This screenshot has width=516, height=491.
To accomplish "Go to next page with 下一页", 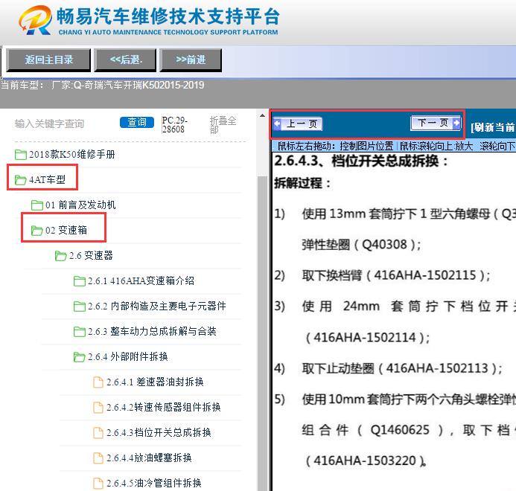I will pos(436,123).
